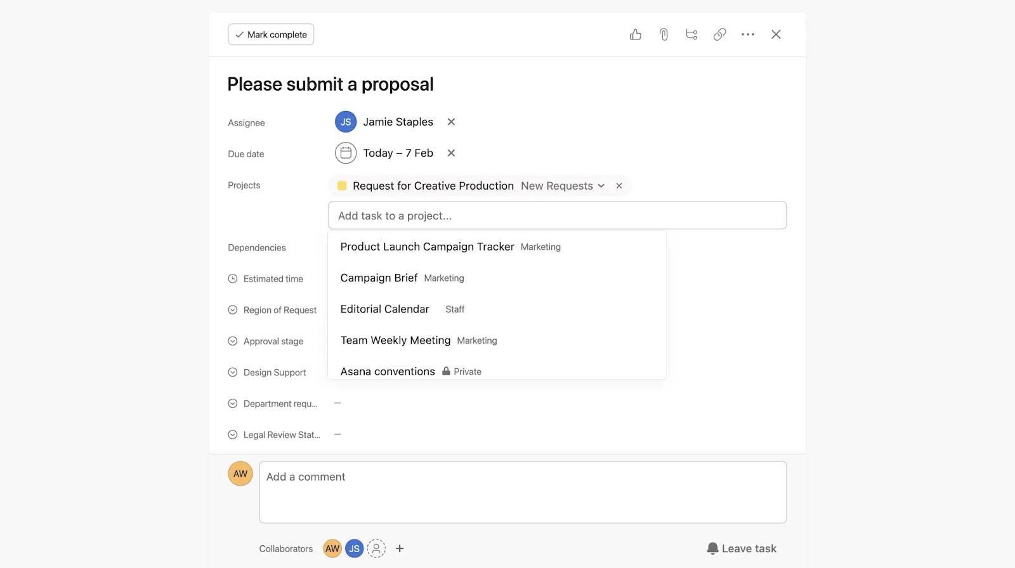Click the plus icon to add collaborators

400,548
